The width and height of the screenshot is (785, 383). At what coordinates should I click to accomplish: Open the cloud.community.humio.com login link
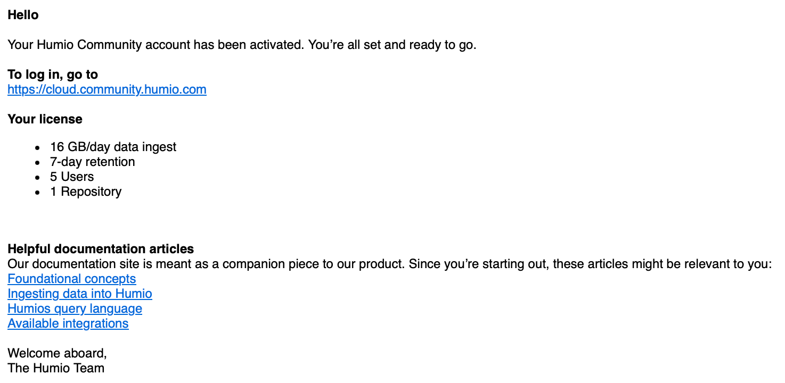tap(107, 89)
